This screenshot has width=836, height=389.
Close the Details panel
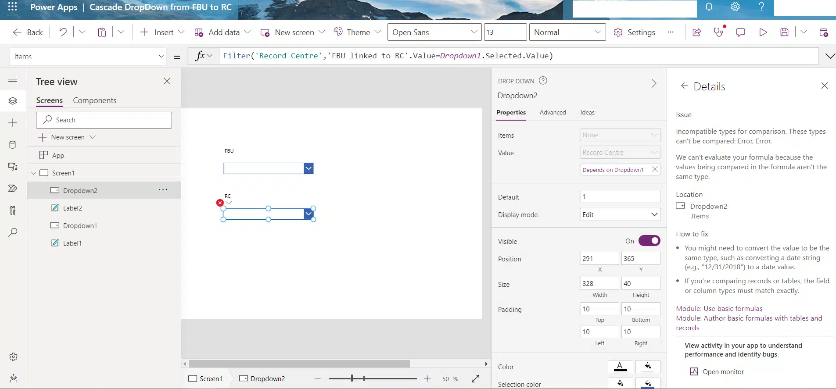pos(825,86)
